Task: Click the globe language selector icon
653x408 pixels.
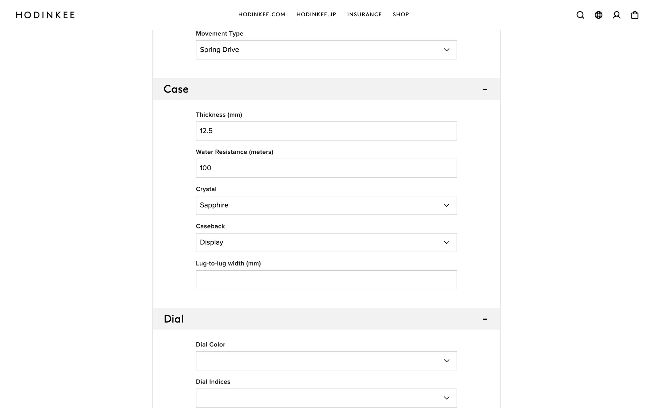Action: click(x=599, y=15)
